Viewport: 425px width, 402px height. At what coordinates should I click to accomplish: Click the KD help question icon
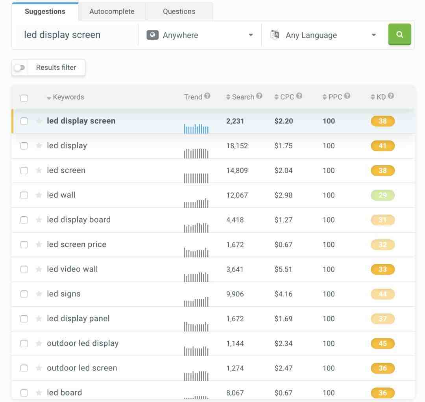390,96
